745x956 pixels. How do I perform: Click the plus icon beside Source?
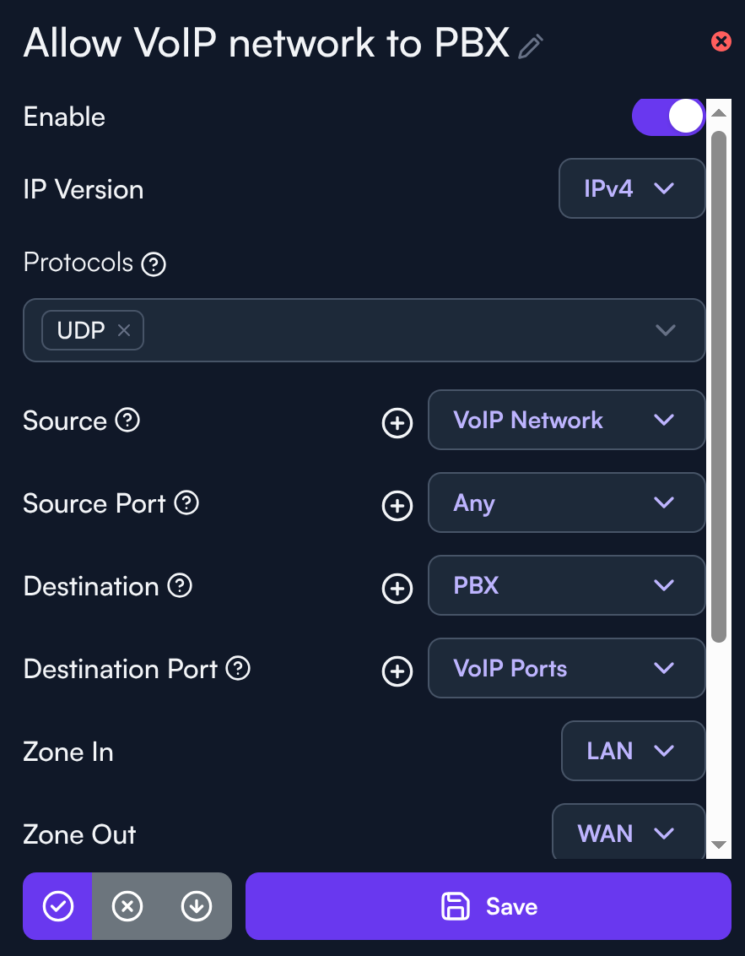[x=397, y=422]
